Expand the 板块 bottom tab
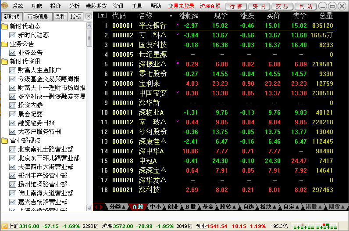This screenshot has height=231, width=349. 268,207
